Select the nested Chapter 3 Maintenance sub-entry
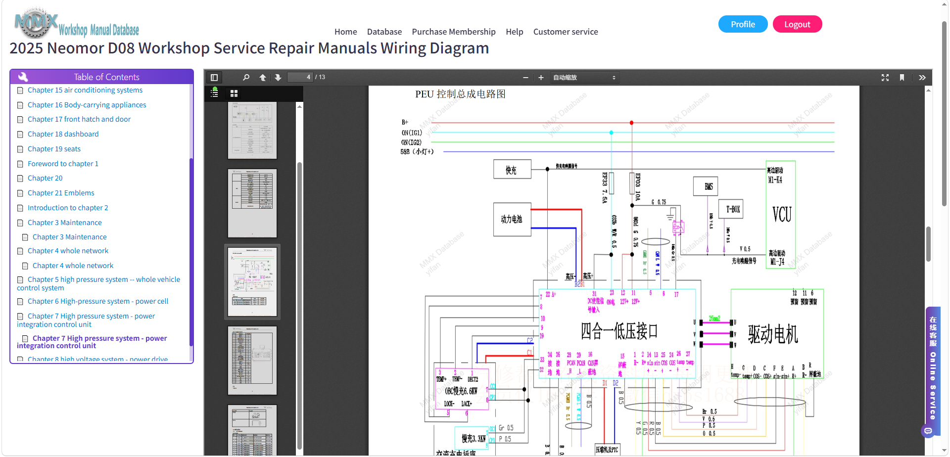 click(70, 237)
